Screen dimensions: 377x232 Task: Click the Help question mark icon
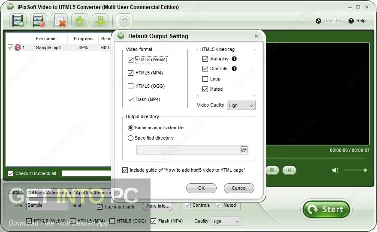pos(351,21)
